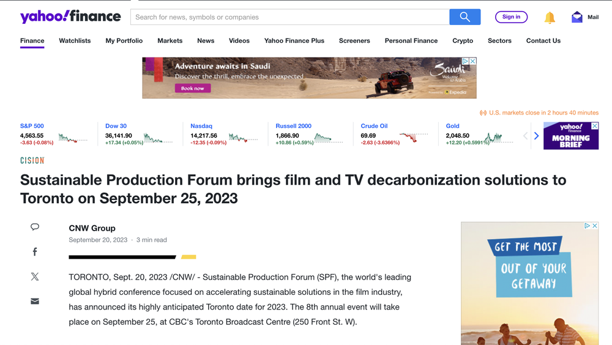Click Book now in Saudi ad
The width and height of the screenshot is (612, 345).
192,88
